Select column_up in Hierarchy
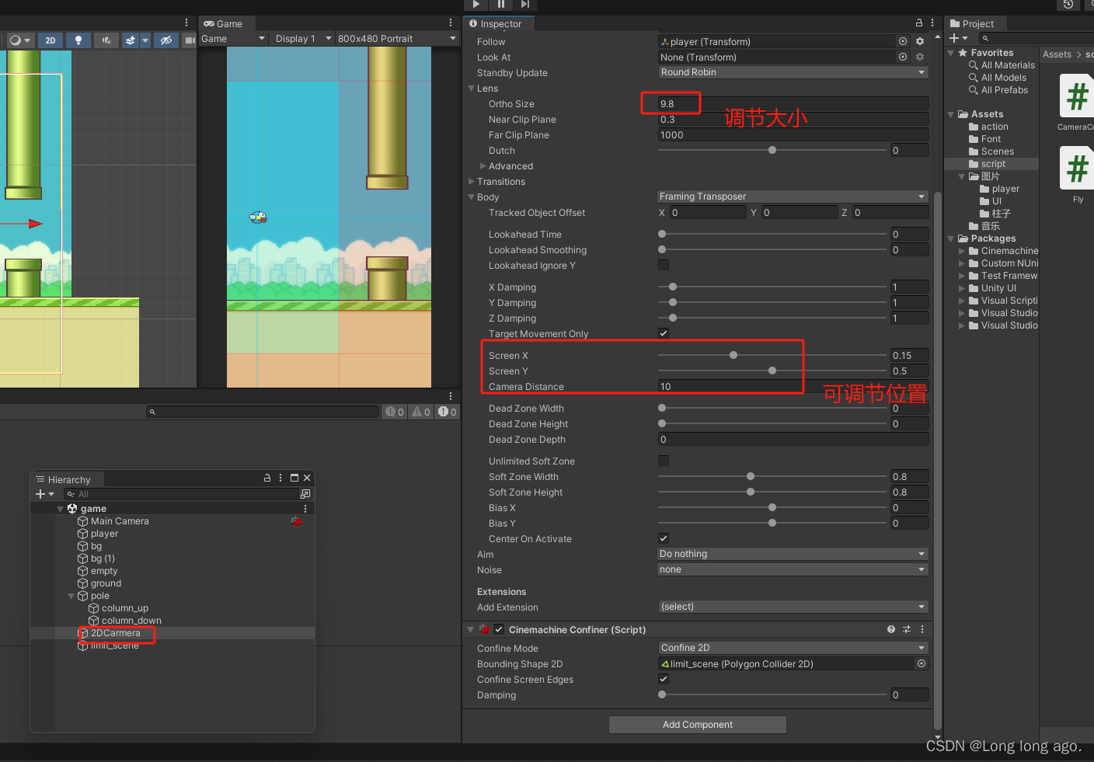This screenshot has width=1094, height=762. (x=124, y=608)
